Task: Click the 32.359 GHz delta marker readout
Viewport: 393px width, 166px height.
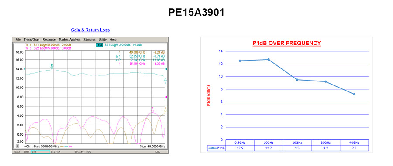Action: click(137, 56)
